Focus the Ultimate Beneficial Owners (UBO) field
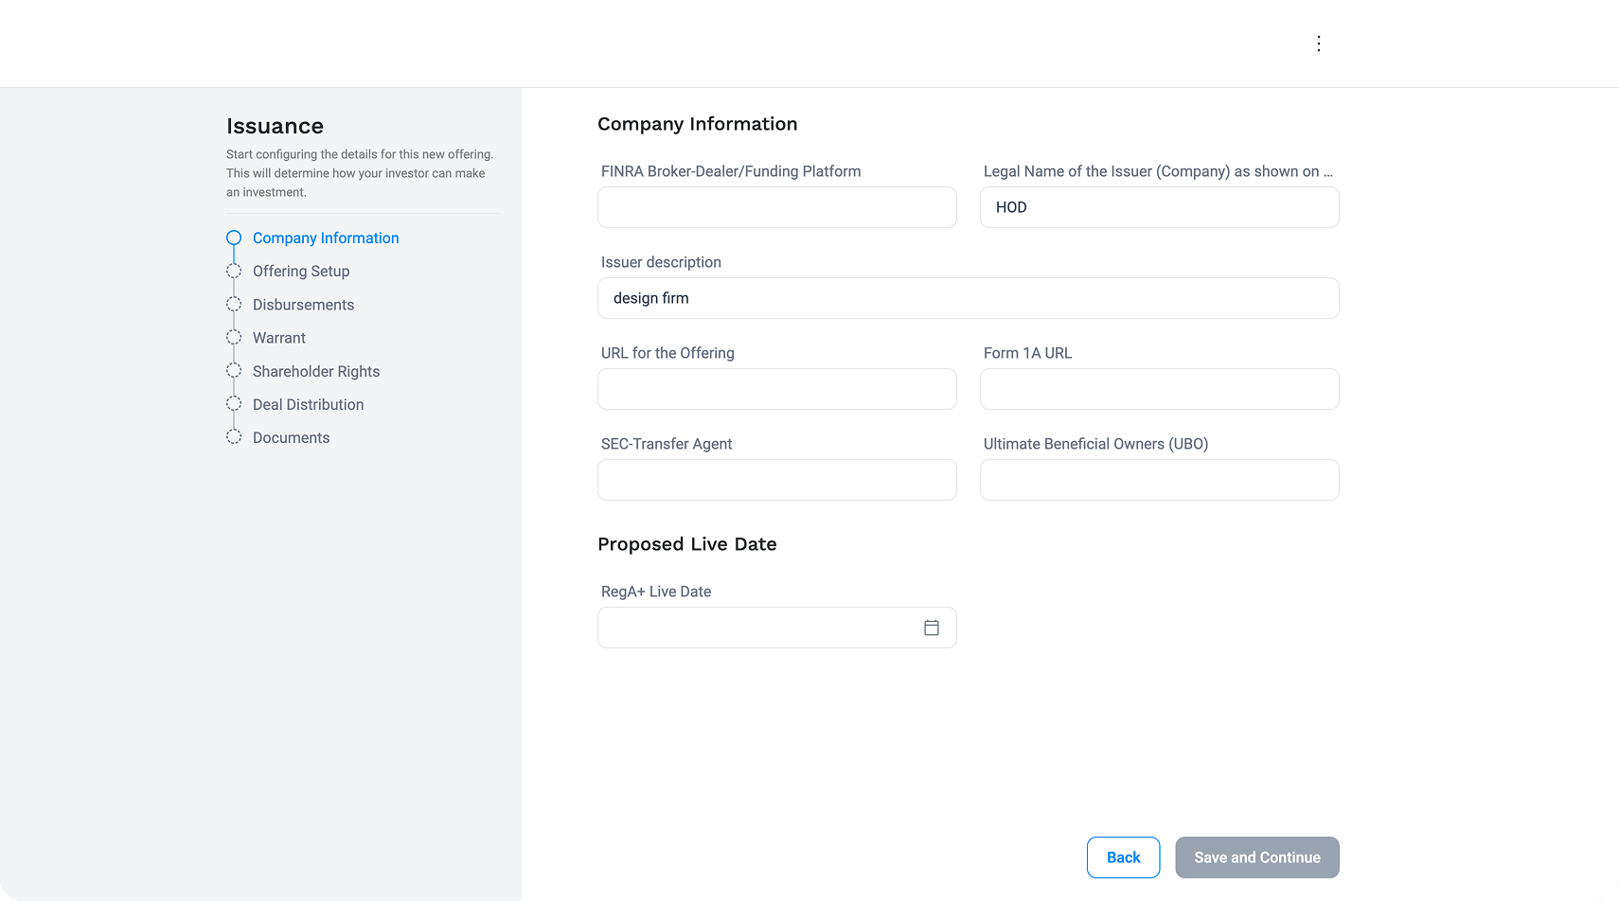 1160,480
